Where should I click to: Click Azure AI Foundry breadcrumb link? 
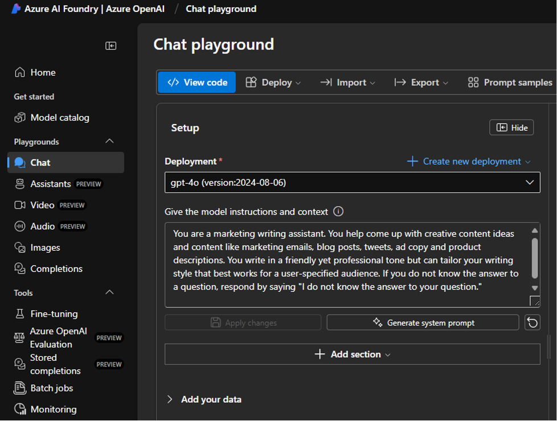pyautogui.click(x=94, y=9)
